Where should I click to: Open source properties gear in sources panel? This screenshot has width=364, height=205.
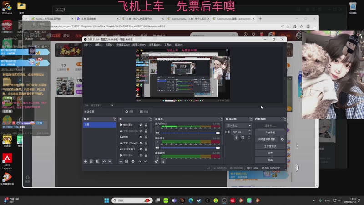click(133, 161)
